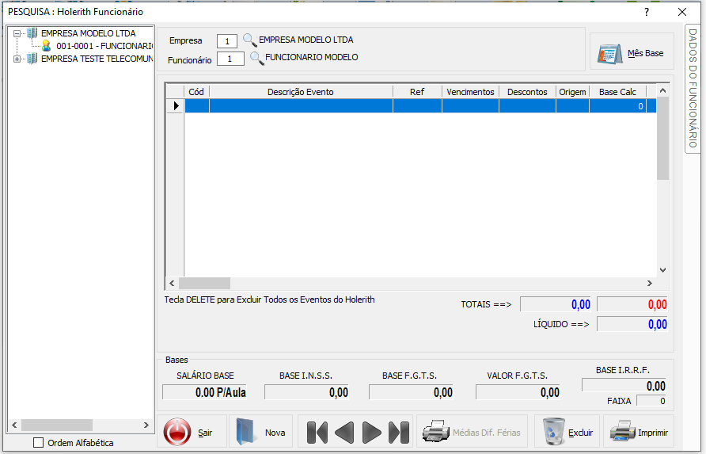Click the Origem column header

click(572, 92)
